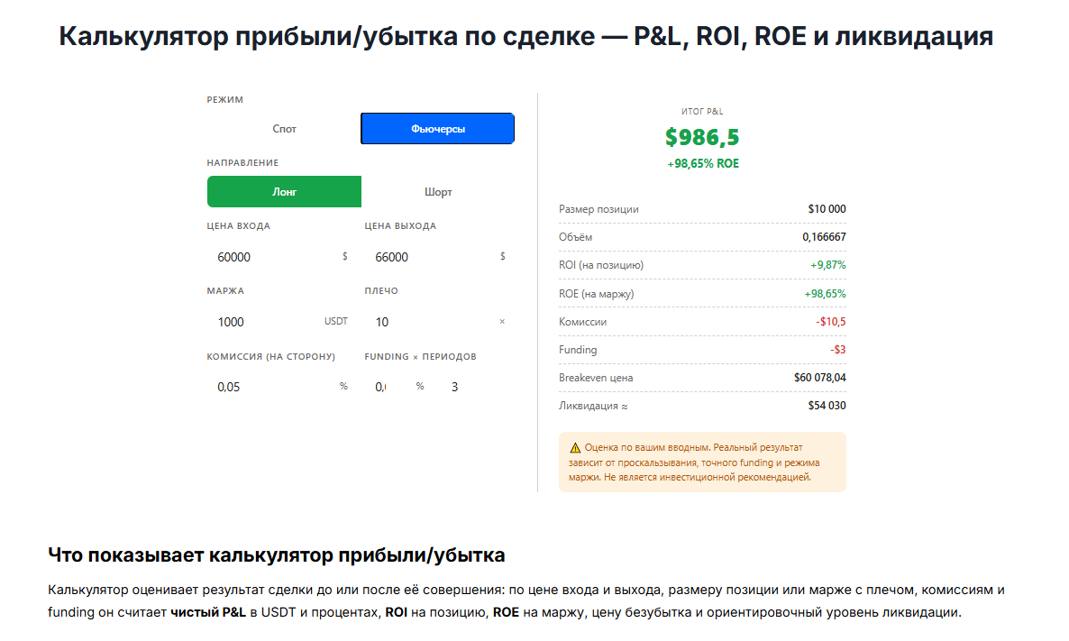Click the disclaimer note text

[694, 462]
